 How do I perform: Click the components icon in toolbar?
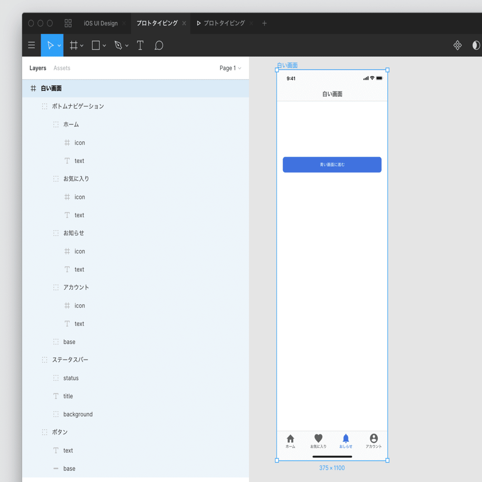point(458,45)
